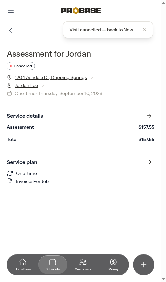
Task: Click the location pin icon
Action: (9, 77)
